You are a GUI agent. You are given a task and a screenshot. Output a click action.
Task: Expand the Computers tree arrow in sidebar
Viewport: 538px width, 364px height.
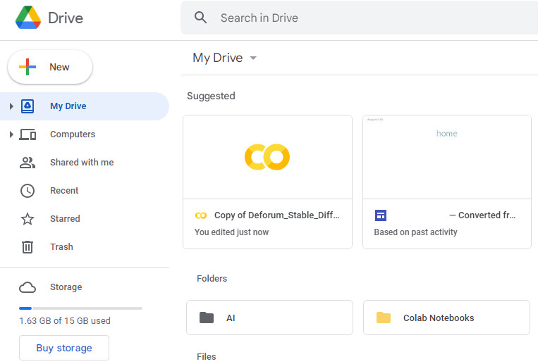11,134
